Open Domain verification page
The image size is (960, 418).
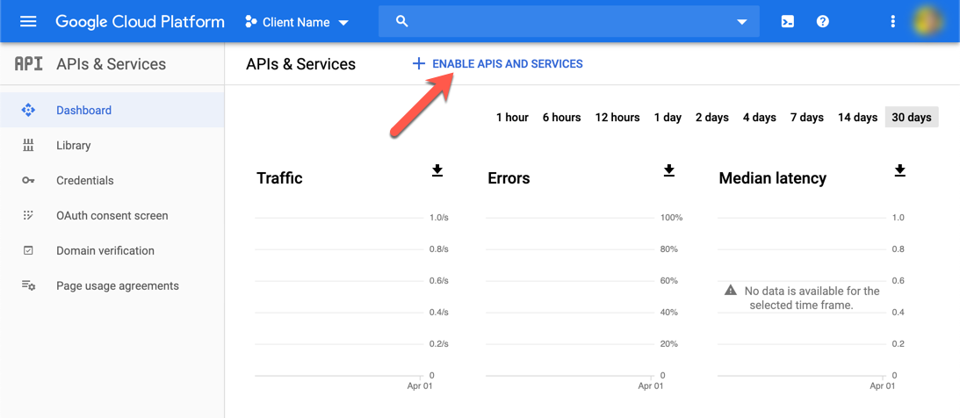(x=112, y=250)
